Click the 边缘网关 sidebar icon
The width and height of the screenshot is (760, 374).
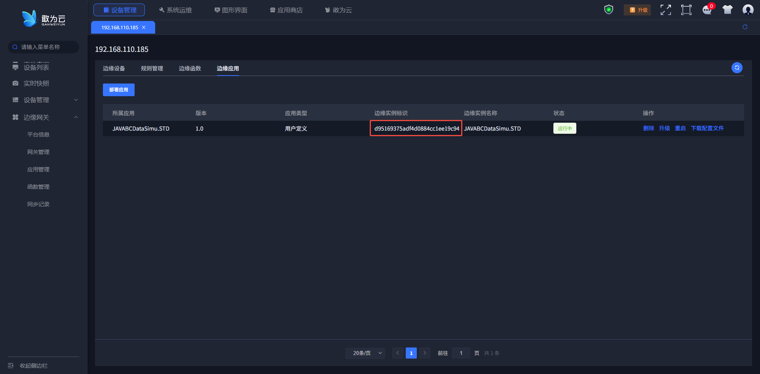coord(15,117)
